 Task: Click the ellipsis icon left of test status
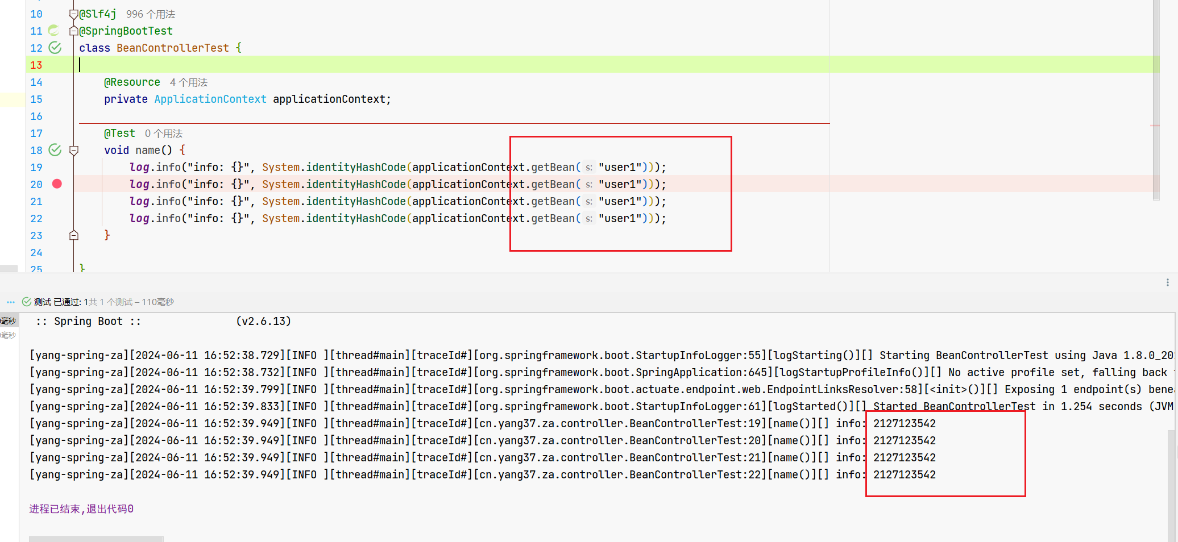click(x=11, y=302)
